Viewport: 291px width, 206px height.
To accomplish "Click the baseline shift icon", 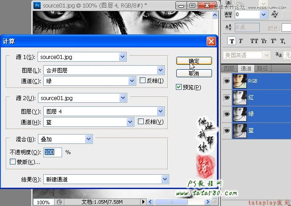I will click(228, 27).
